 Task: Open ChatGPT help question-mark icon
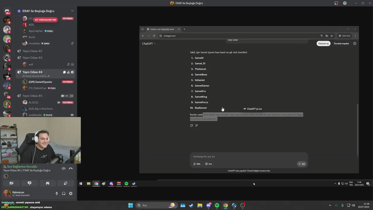click(355, 43)
